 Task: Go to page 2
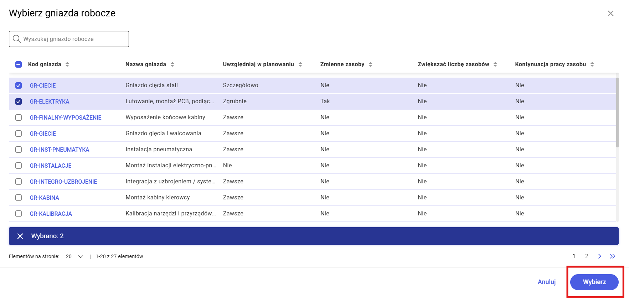tap(587, 256)
